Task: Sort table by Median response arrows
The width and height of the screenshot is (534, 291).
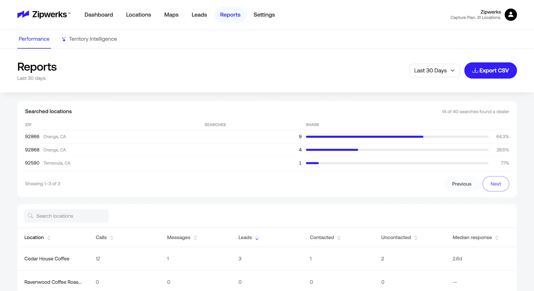Action: pyautogui.click(x=497, y=238)
